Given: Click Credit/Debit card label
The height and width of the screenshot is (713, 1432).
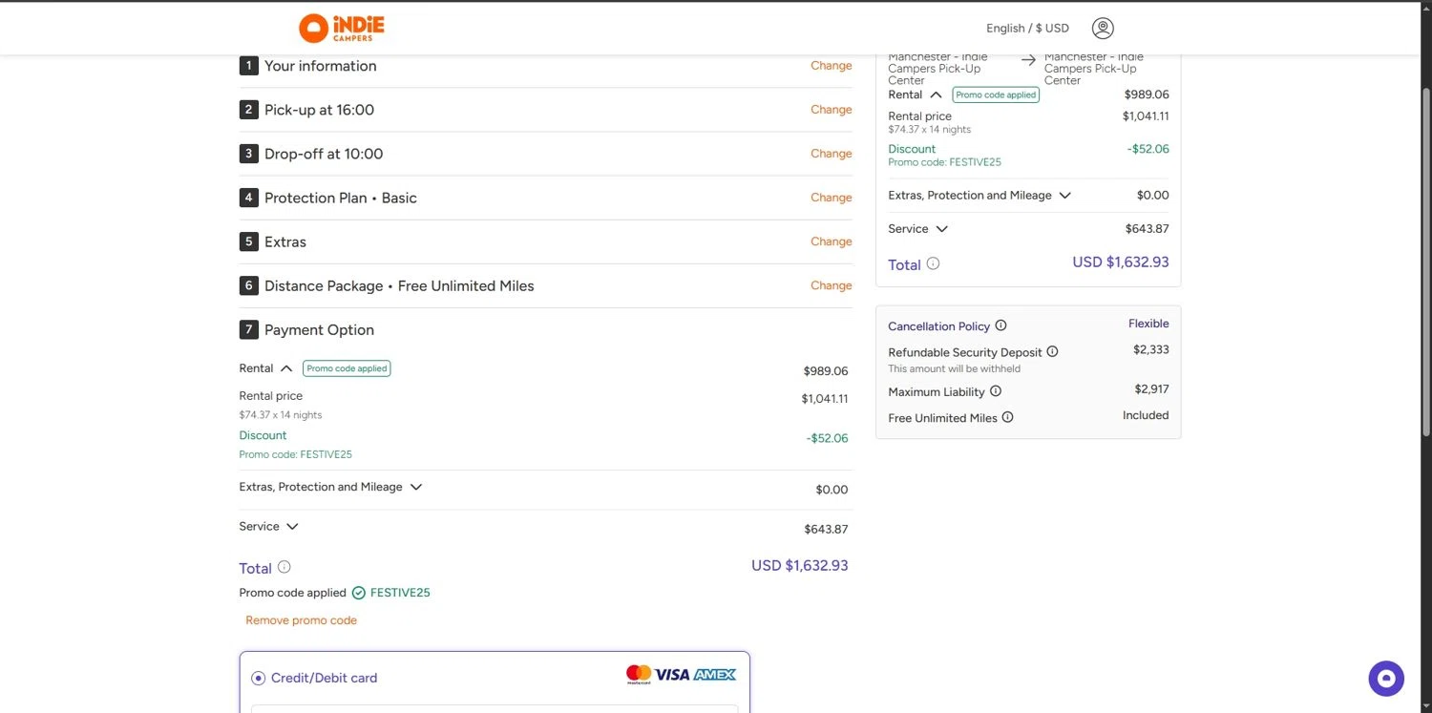Looking at the screenshot, I should [324, 679].
